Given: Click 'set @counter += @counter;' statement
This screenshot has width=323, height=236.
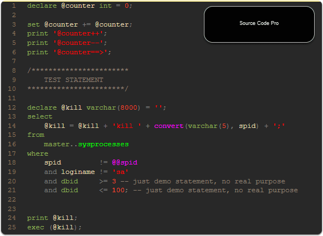Looking at the screenshot, I should tap(80, 24).
